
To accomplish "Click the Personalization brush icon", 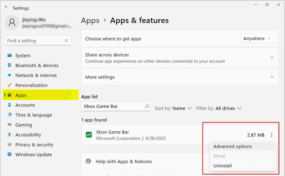I will point(9,85).
